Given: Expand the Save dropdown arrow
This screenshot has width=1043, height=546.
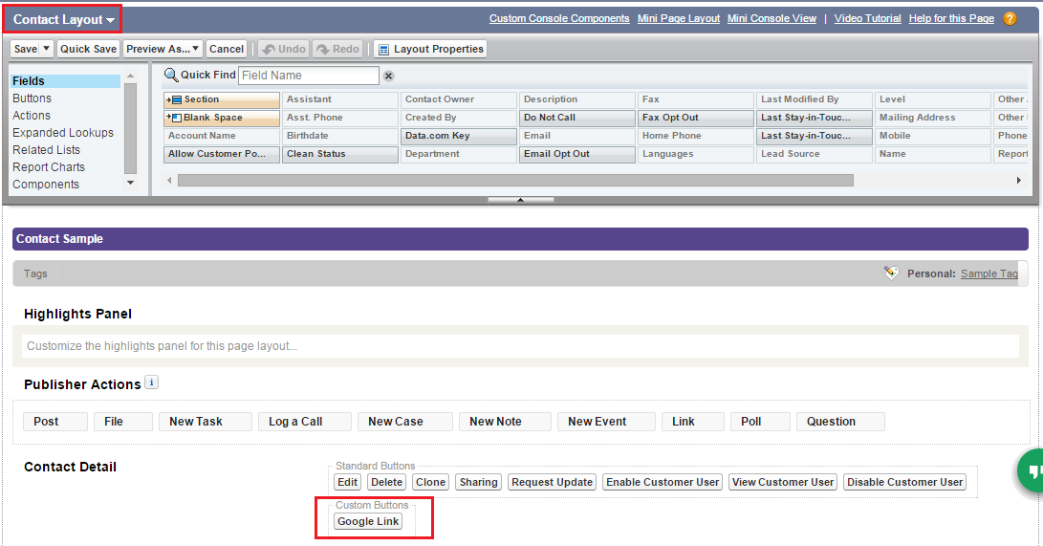Looking at the screenshot, I should (x=47, y=49).
